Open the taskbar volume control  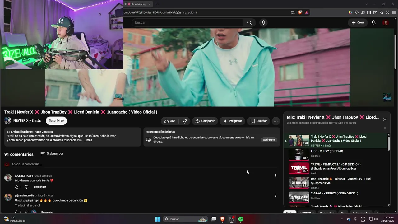[377, 219]
